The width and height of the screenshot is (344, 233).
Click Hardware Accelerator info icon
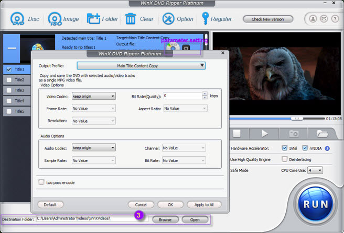pyautogui.click(x=327, y=148)
